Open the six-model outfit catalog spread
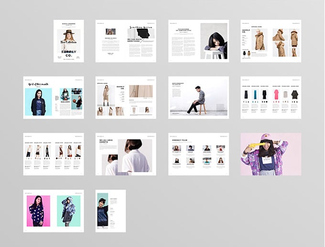 (x=54, y=154)
